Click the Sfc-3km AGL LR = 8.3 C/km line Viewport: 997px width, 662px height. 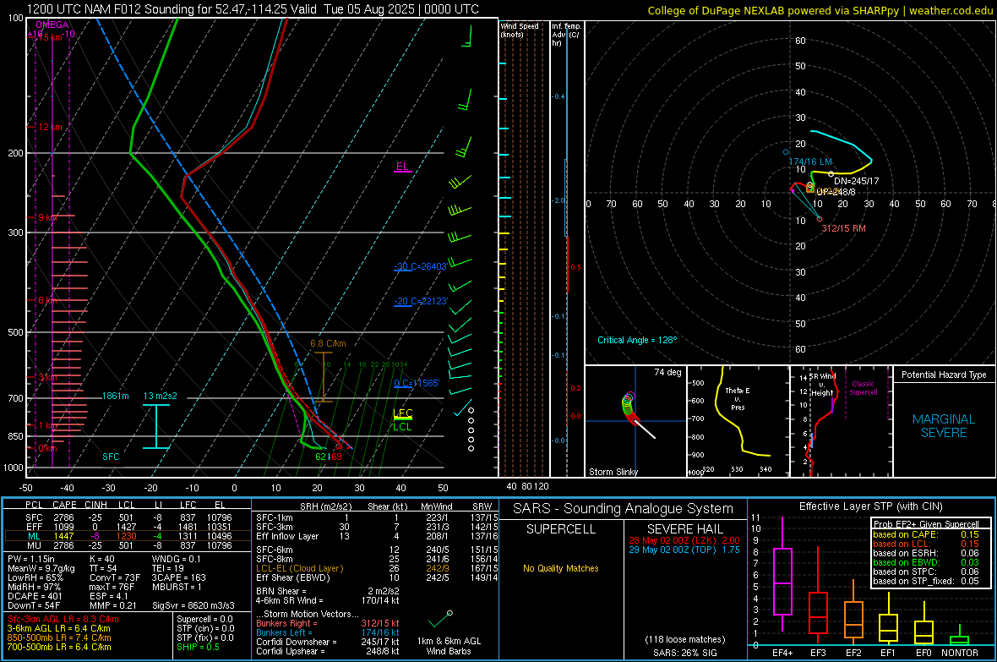point(63,619)
